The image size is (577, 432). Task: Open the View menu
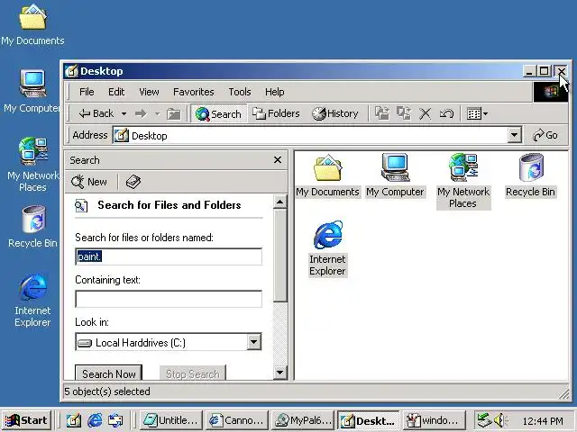coord(149,92)
